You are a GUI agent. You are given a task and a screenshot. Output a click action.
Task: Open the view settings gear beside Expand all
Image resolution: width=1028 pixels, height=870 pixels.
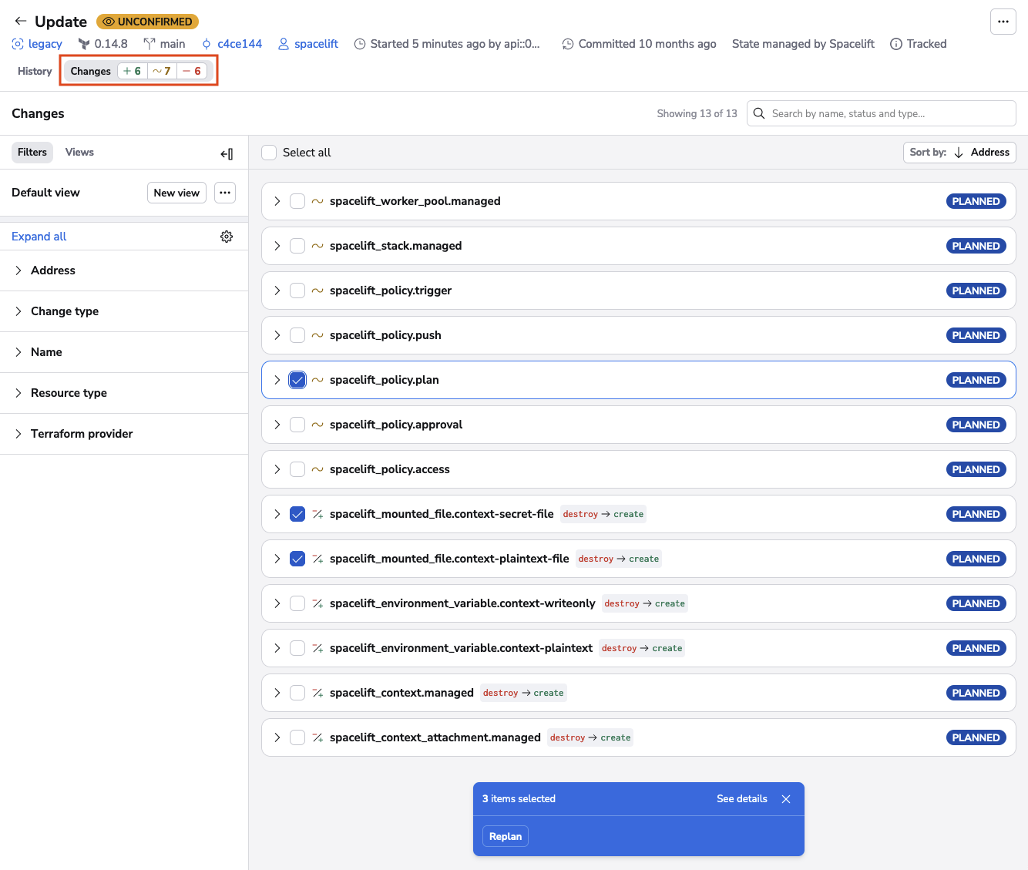tap(226, 237)
